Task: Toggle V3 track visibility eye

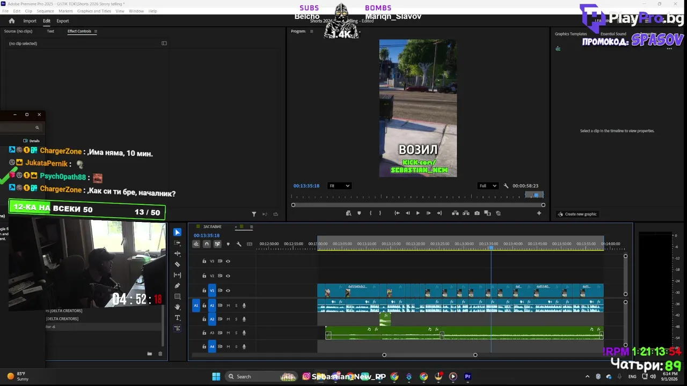Action: (x=228, y=262)
